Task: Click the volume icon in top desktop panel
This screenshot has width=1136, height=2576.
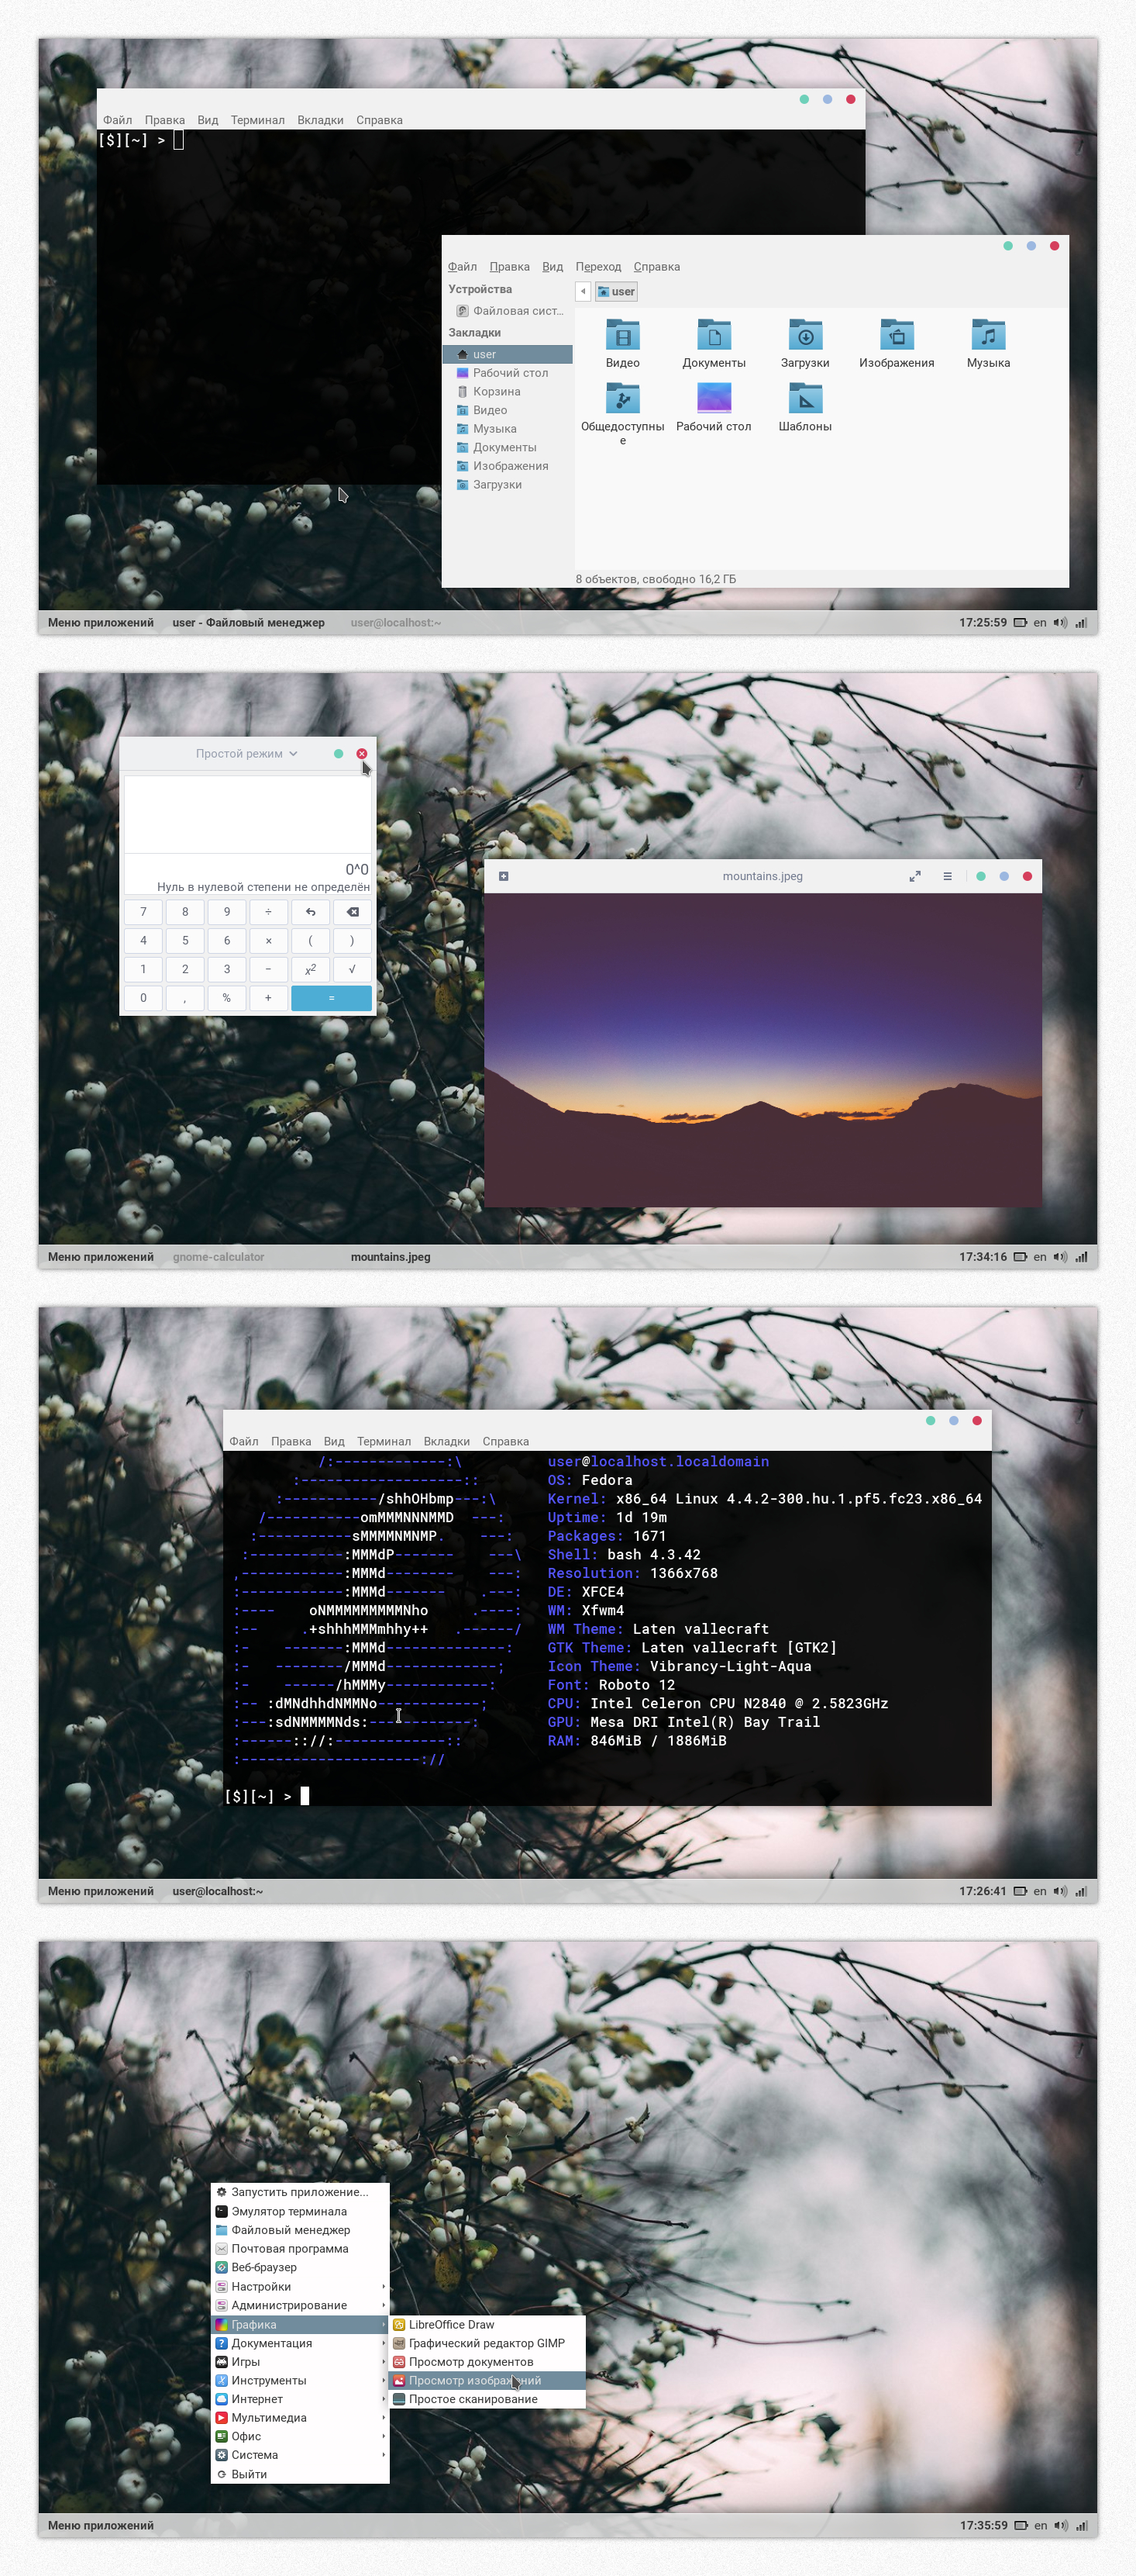Action: [x=1059, y=622]
